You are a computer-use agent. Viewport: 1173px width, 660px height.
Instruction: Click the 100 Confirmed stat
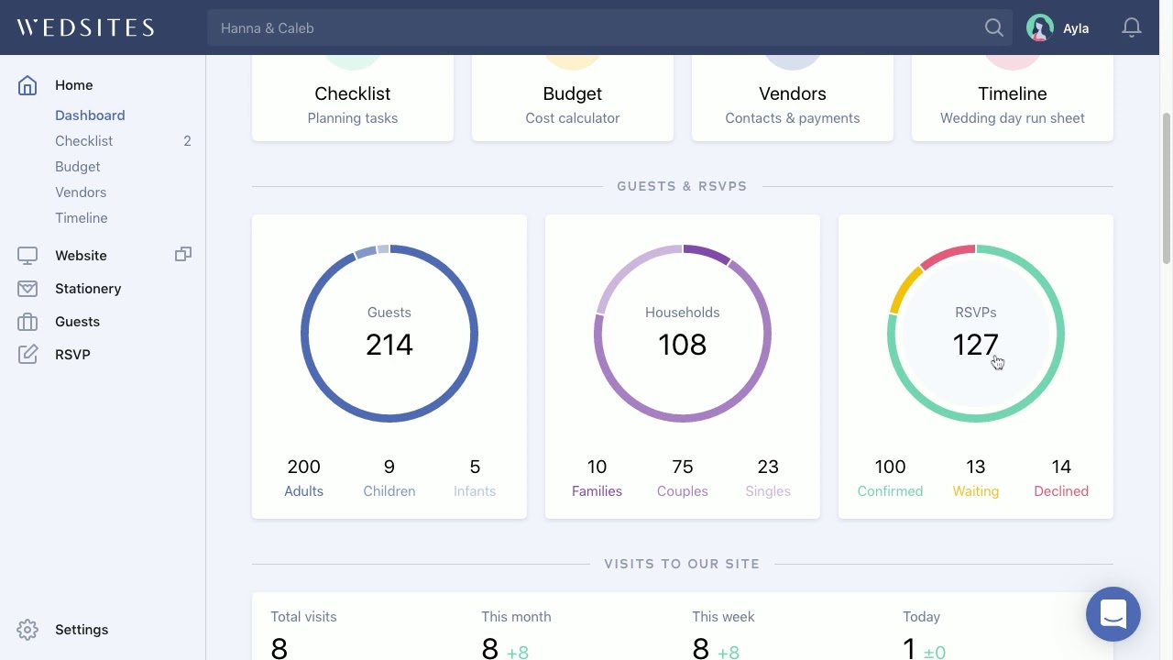coord(891,478)
